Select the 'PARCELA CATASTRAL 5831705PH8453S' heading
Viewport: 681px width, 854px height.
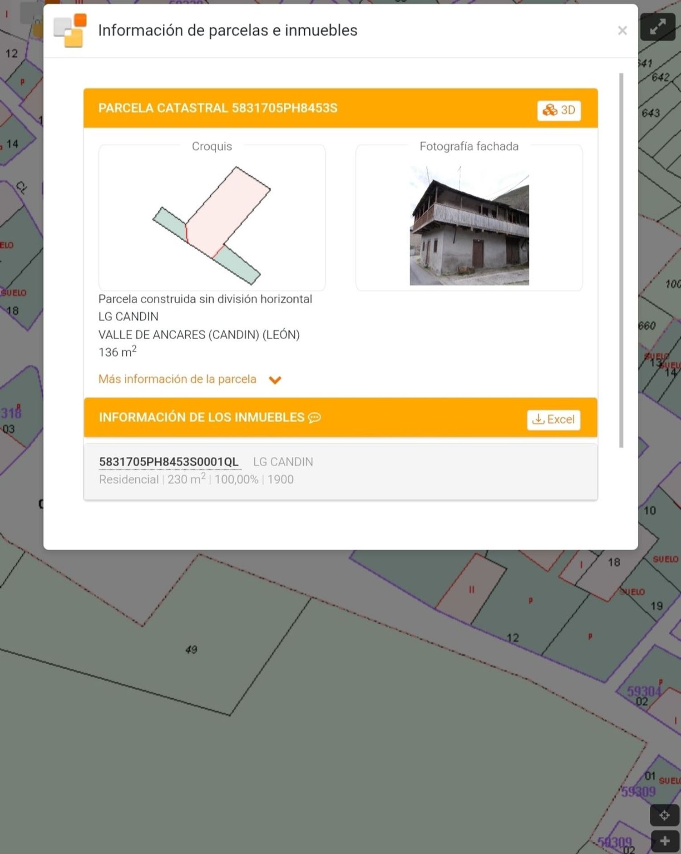(218, 108)
